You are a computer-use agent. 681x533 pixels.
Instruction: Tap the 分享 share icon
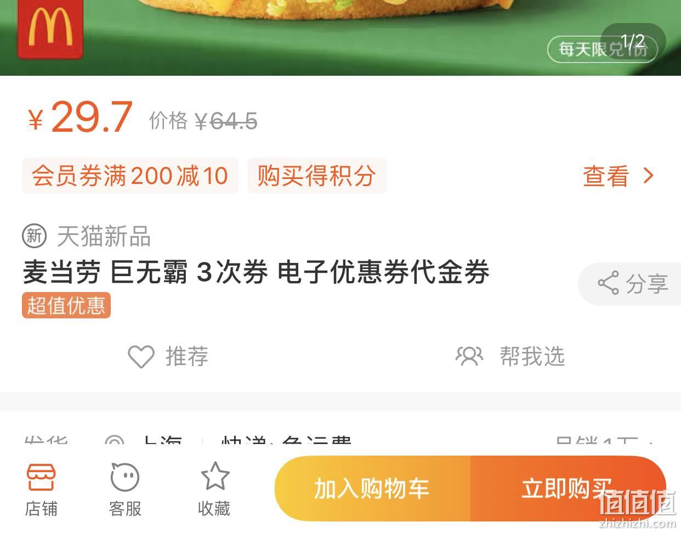[x=608, y=283]
